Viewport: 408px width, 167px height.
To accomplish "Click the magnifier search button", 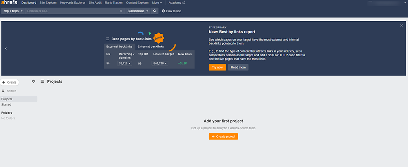I will coord(155,11).
